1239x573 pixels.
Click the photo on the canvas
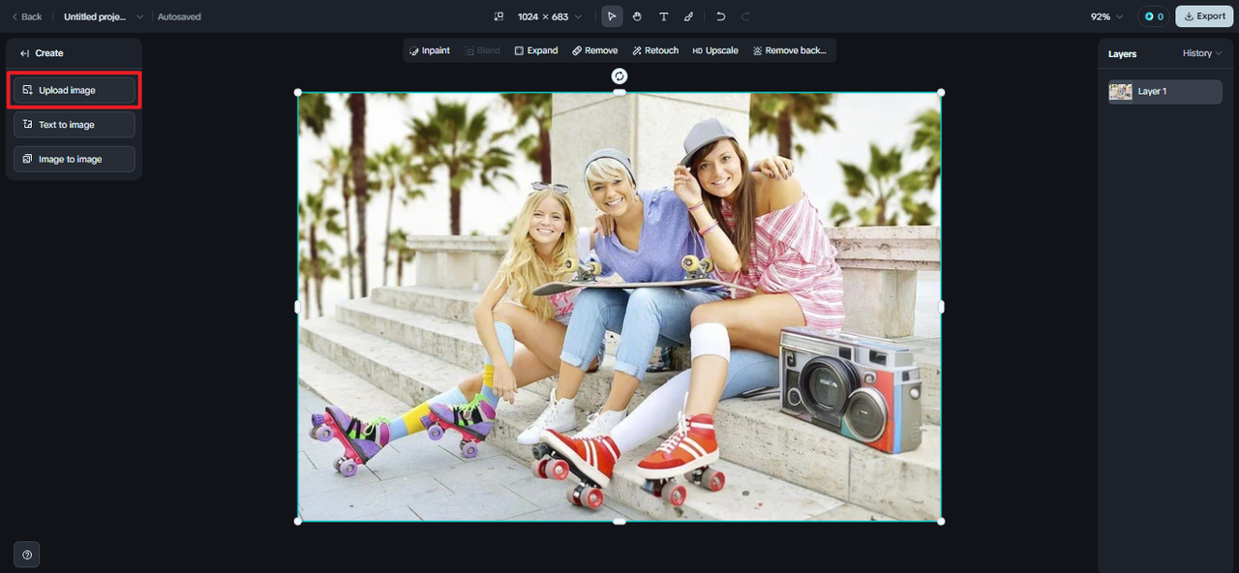point(619,307)
